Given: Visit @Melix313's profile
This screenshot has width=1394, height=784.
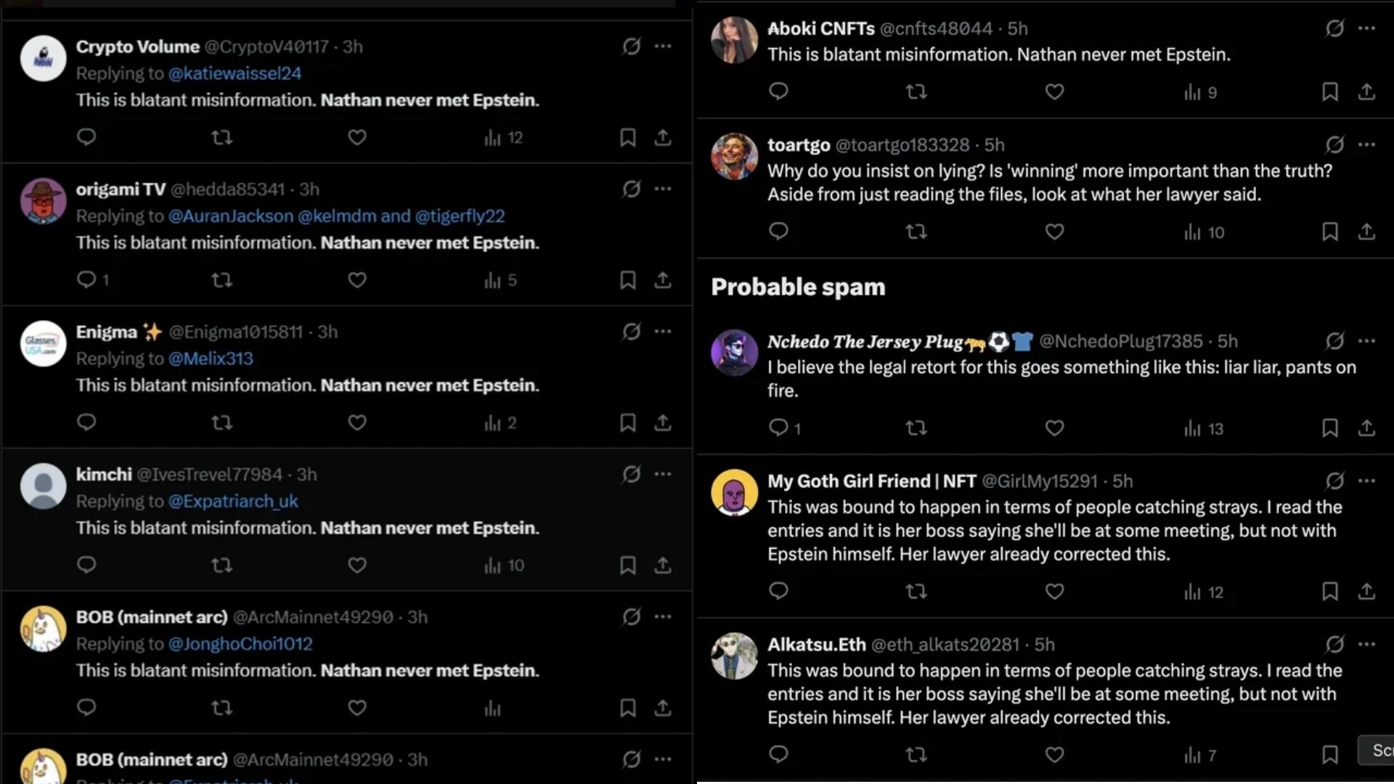Looking at the screenshot, I should coord(210,359).
